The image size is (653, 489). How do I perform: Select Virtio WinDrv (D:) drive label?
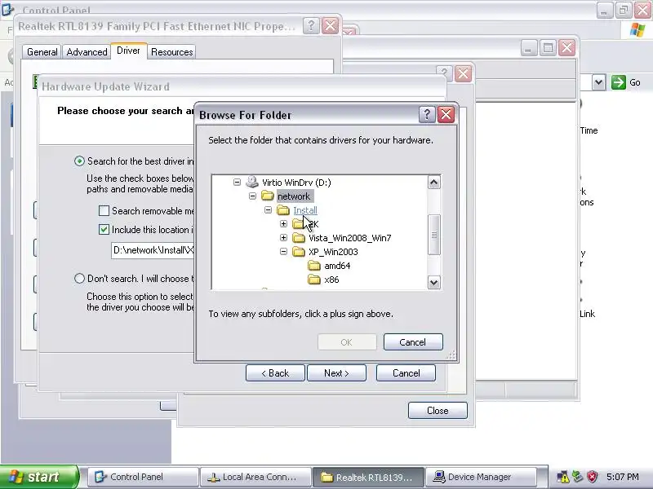pyautogui.click(x=296, y=183)
